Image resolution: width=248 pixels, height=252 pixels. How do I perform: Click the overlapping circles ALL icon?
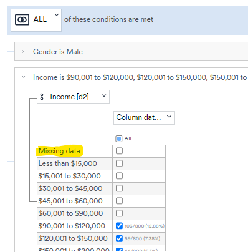(x=22, y=20)
